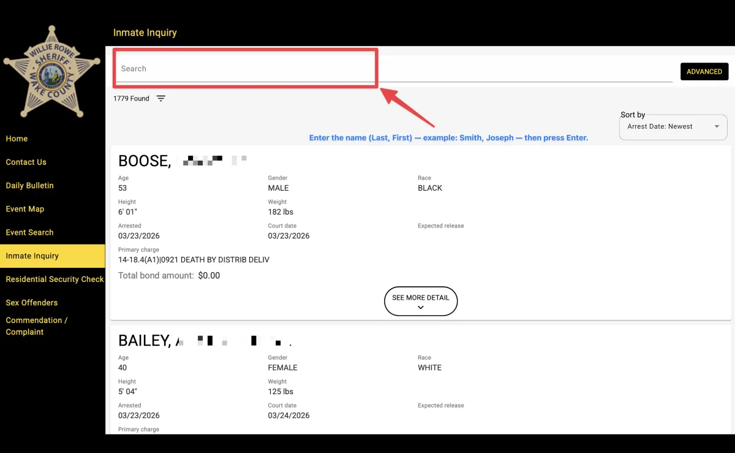This screenshot has width=735, height=453.
Task: Click BAILEY's age value 40
Action: coord(123,368)
